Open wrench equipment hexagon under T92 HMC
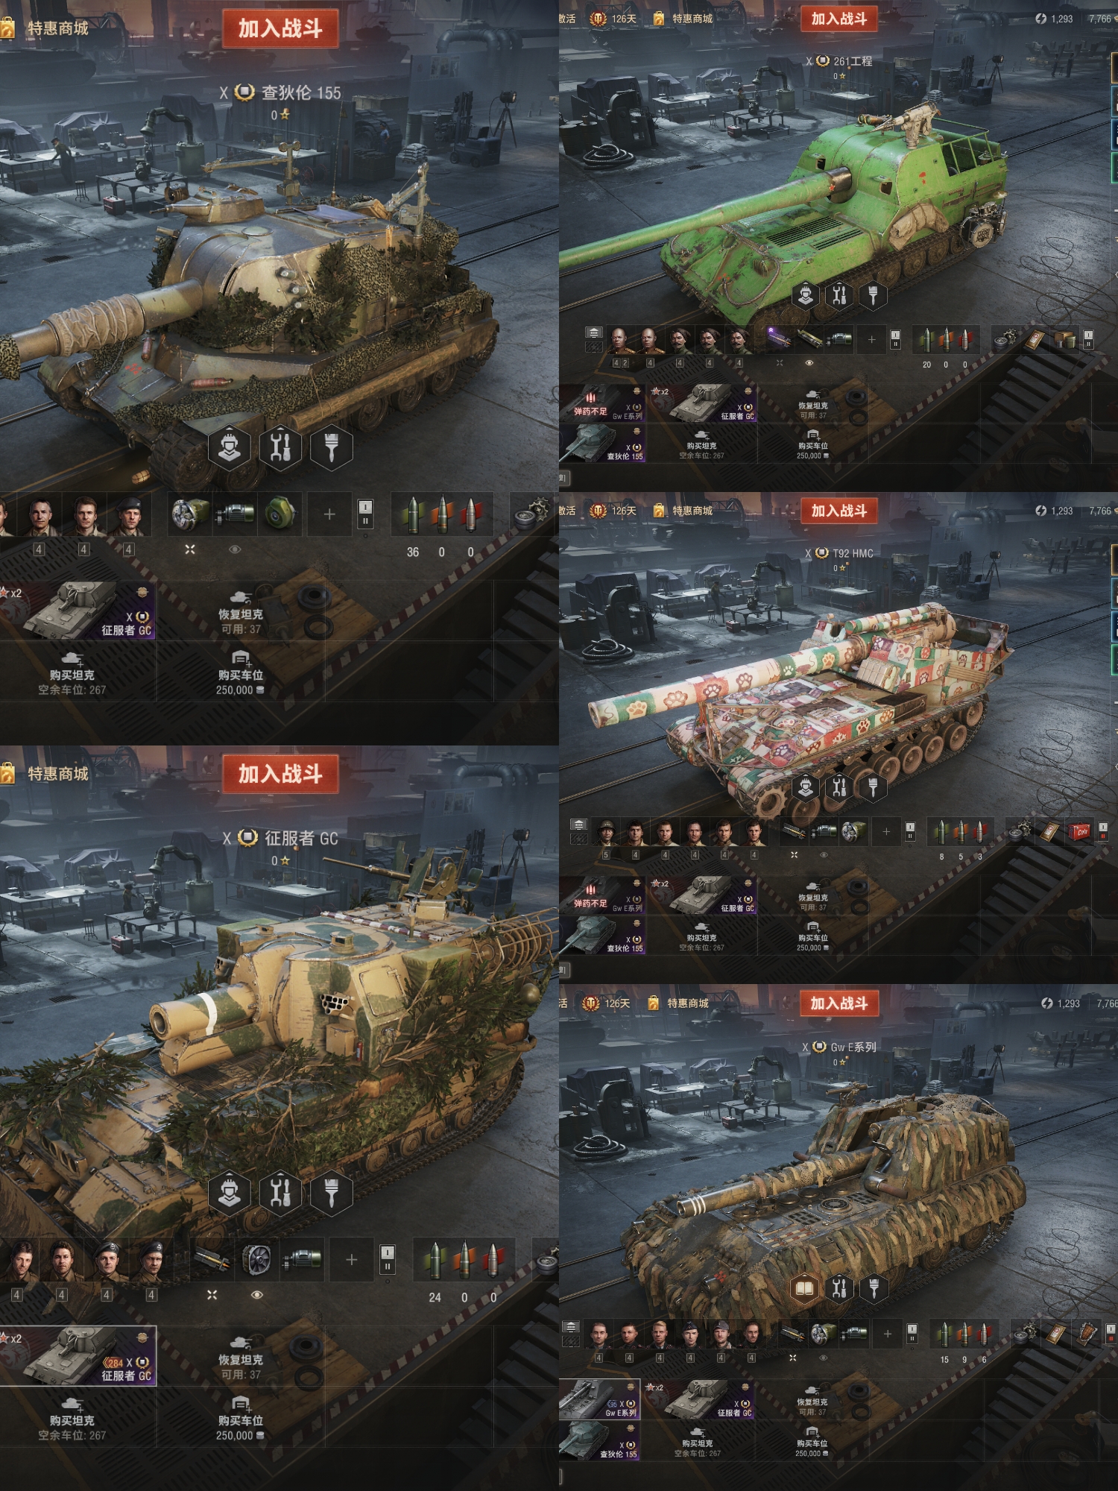This screenshot has width=1118, height=1491. pos(839,787)
